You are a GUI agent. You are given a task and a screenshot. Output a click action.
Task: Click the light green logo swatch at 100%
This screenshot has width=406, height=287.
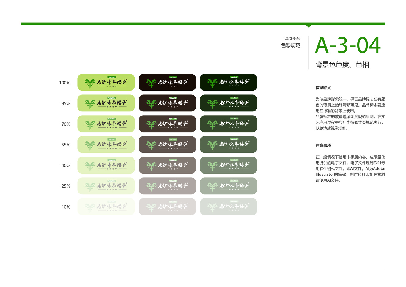coord(106,82)
